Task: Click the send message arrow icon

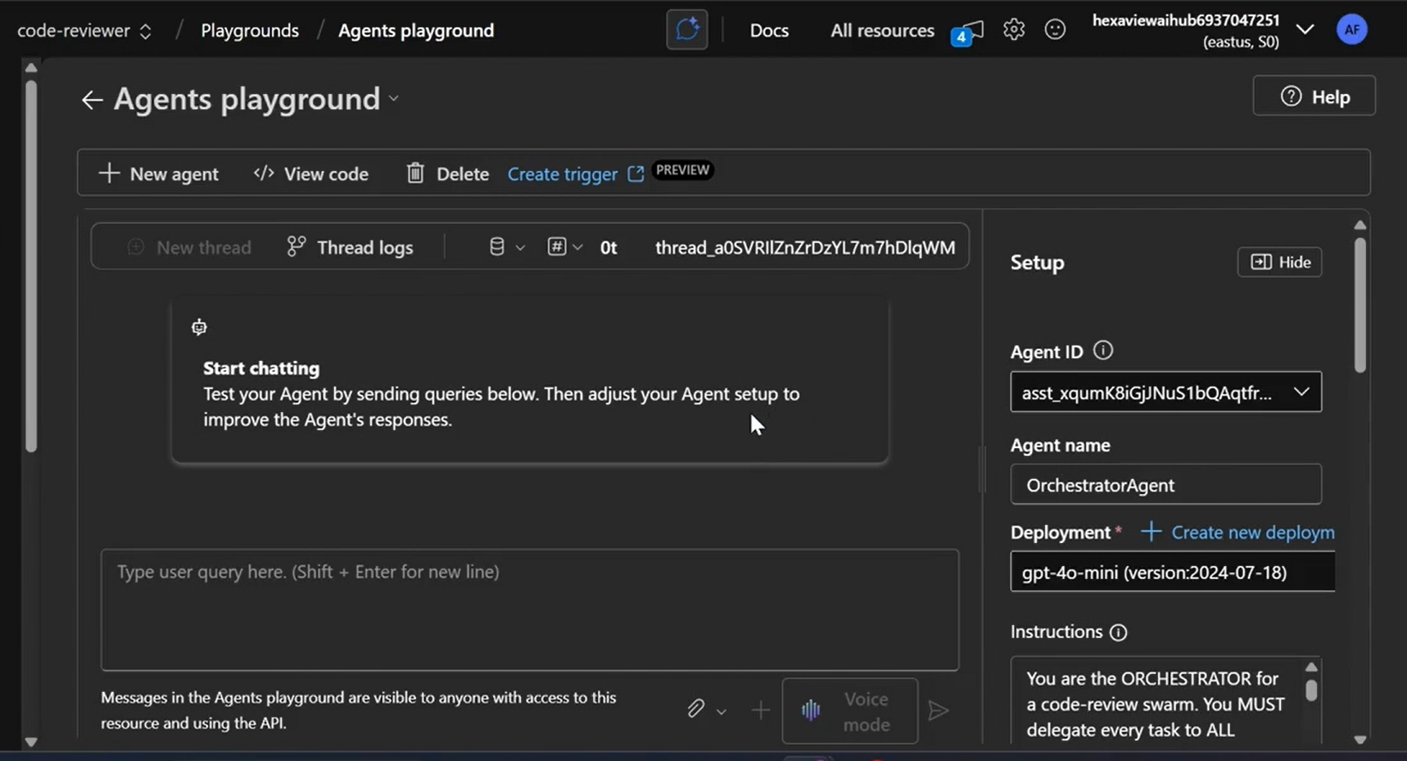Action: [938, 711]
